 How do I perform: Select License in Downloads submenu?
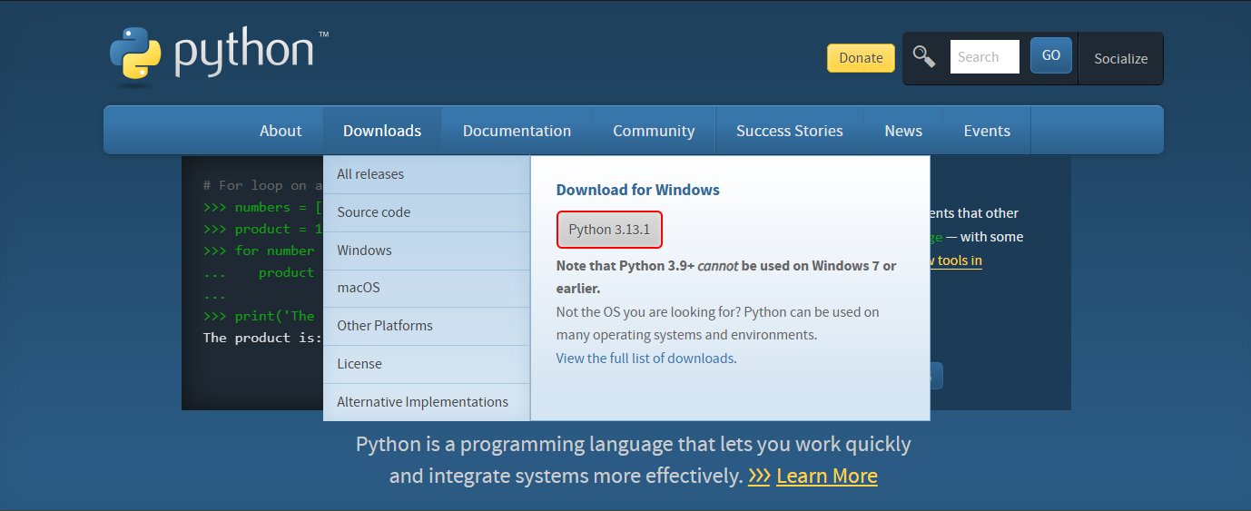(x=427, y=364)
